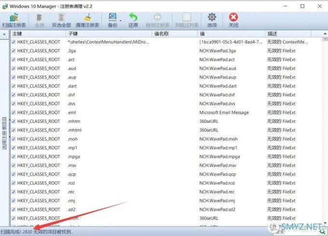Screen dimensions: 328x236
Task: Uncheck the .dvf row checkbox
Action: click(x=14, y=95)
